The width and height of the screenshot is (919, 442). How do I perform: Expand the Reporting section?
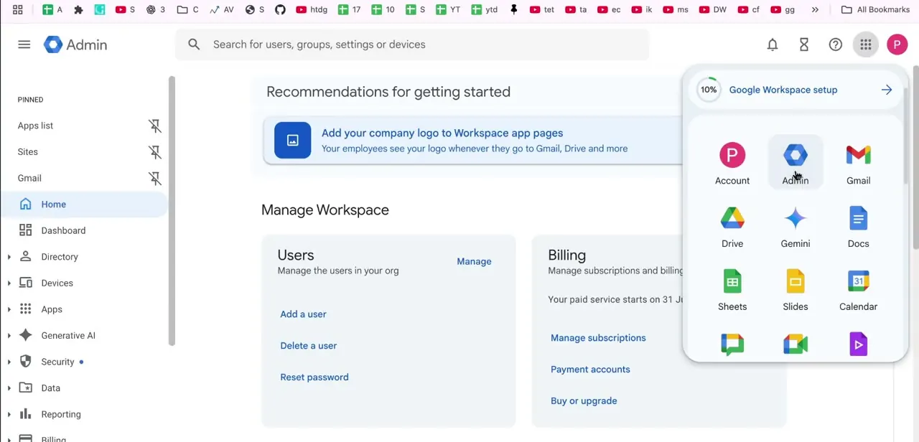[x=9, y=414]
